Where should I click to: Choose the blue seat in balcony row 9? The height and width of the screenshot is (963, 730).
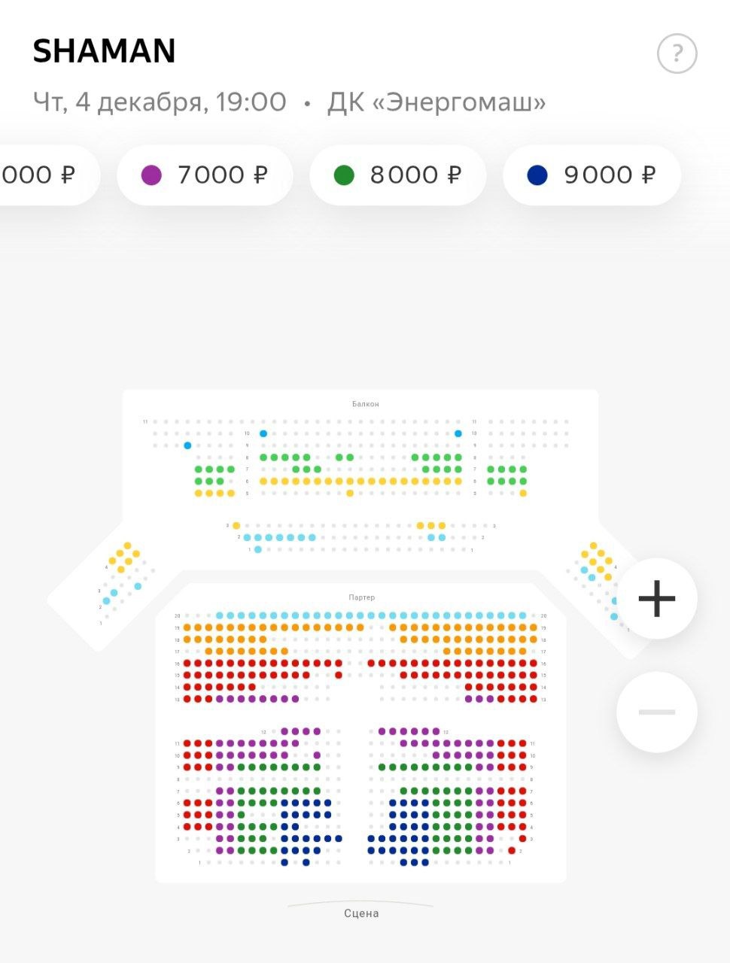(x=187, y=445)
